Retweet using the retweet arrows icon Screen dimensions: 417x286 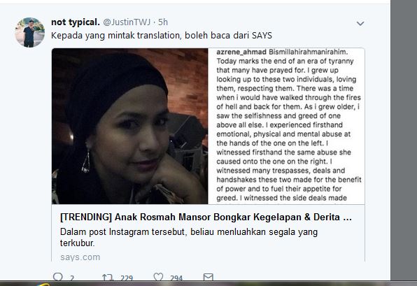pyautogui.click(x=108, y=278)
